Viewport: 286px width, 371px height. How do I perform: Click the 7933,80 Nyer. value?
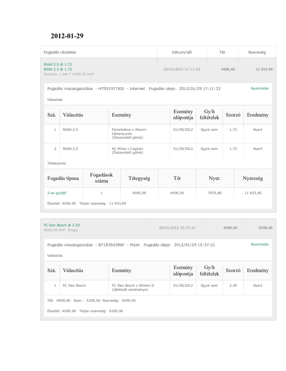pos(214,193)
